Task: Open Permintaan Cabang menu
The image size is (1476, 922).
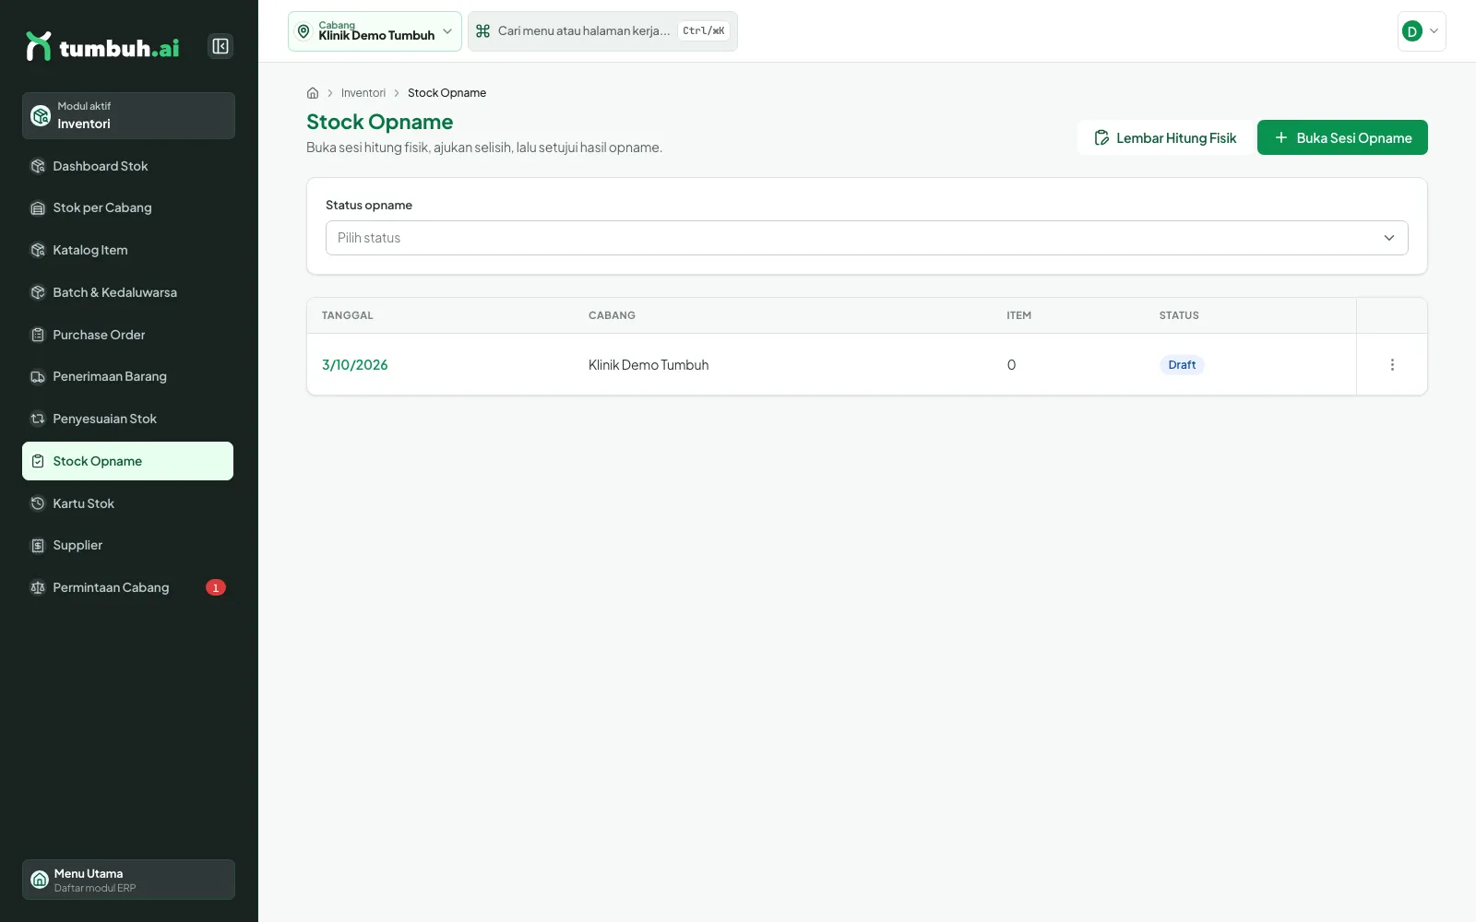Action: point(128,587)
